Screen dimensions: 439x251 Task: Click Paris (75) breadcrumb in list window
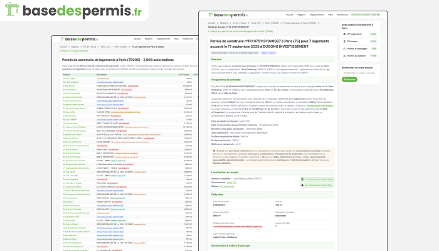105,47
